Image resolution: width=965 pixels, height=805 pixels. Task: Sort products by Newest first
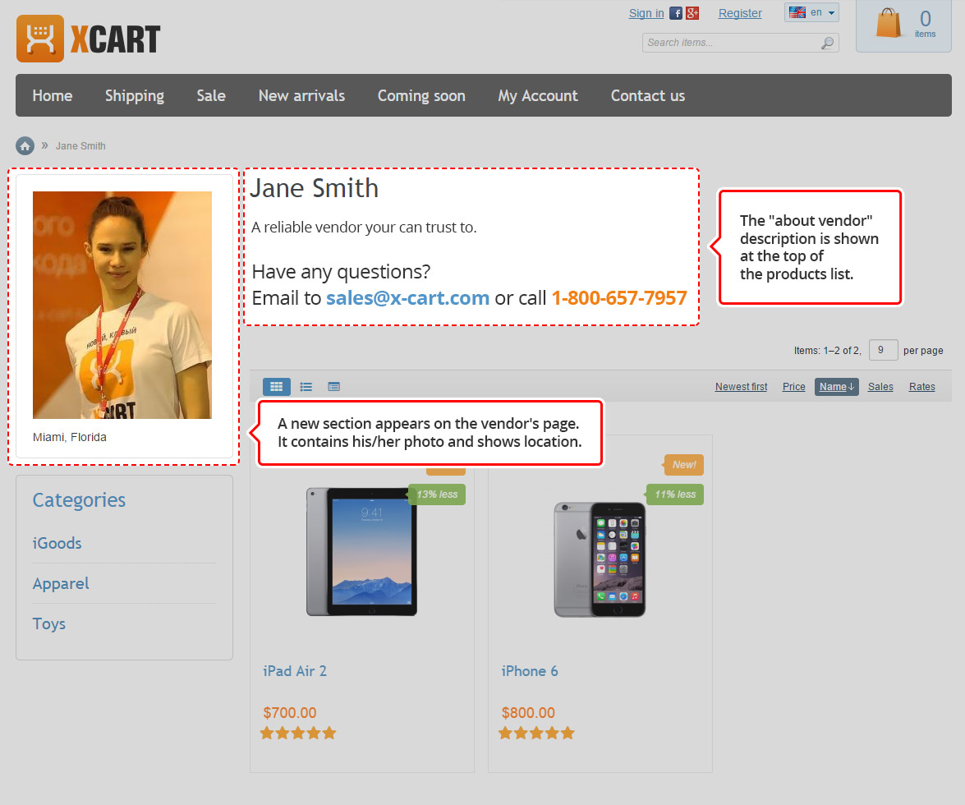coord(741,387)
